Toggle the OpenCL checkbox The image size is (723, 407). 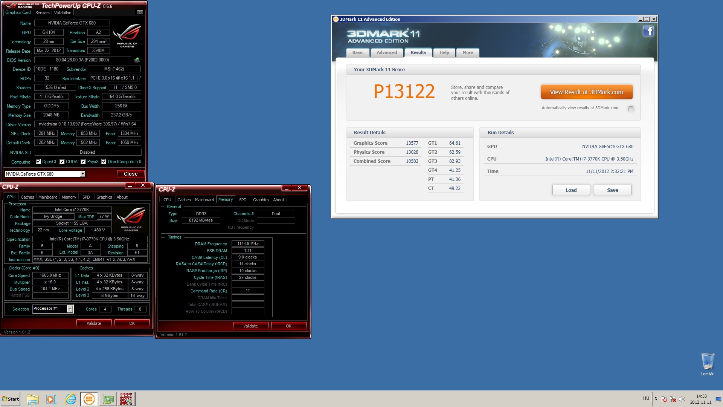pos(38,162)
